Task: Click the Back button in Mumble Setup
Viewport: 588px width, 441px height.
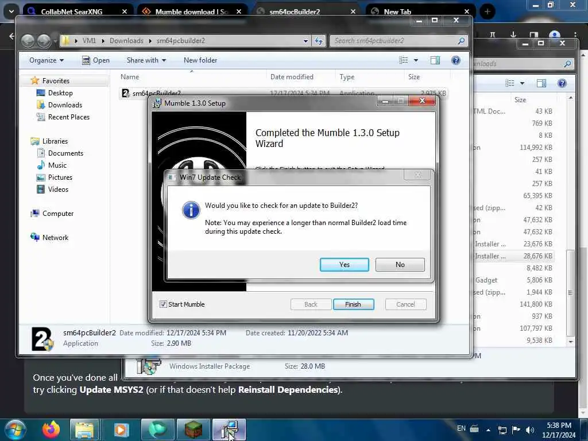Action: (311, 304)
